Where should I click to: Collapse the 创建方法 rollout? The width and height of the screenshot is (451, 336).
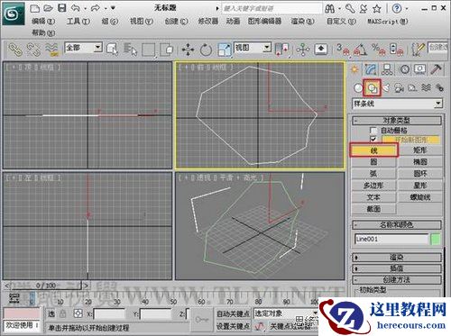pyautogui.click(x=397, y=279)
